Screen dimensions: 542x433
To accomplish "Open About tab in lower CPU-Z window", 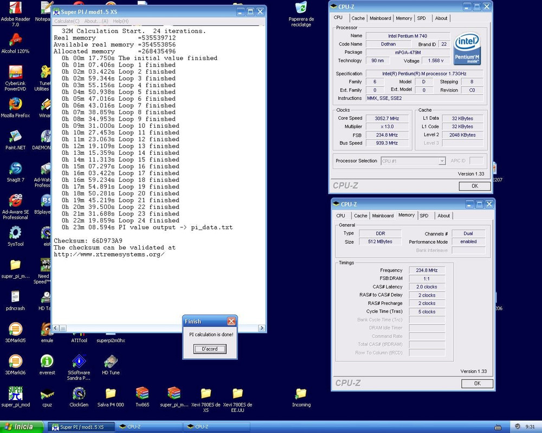I will coord(443,216).
